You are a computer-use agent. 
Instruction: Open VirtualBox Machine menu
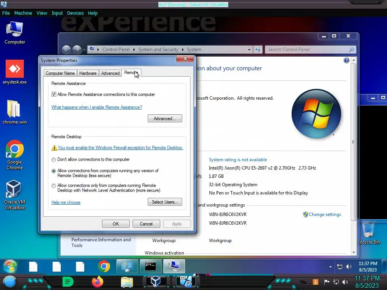[23, 13]
